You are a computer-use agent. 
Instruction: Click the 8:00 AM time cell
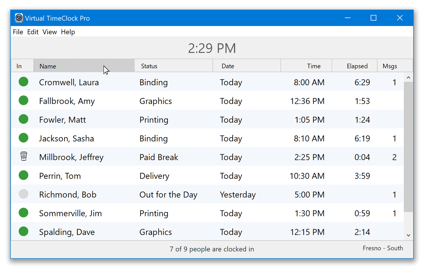tap(309, 83)
